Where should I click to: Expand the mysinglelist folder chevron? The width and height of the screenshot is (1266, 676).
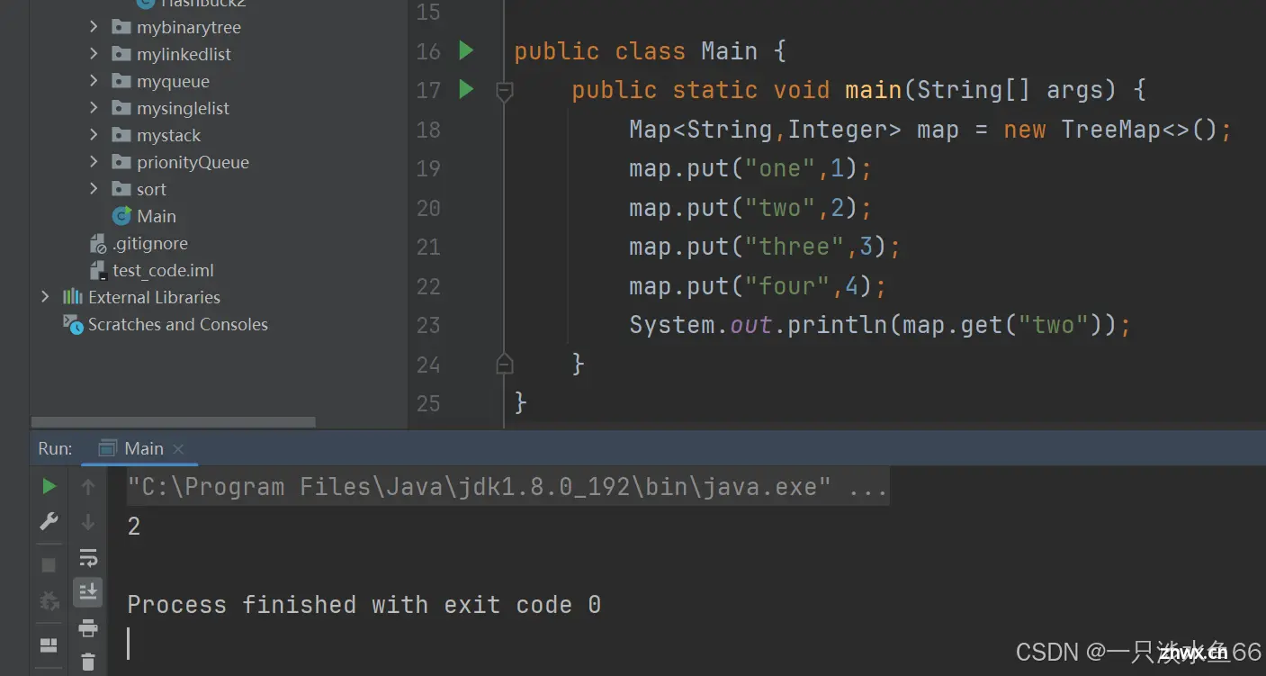pos(94,108)
